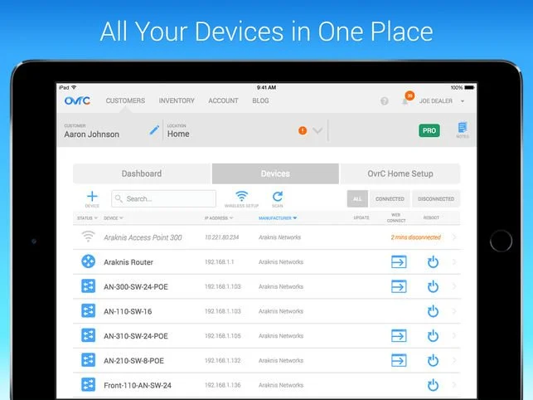Click inside the device Search field

[x=163, y=199]
